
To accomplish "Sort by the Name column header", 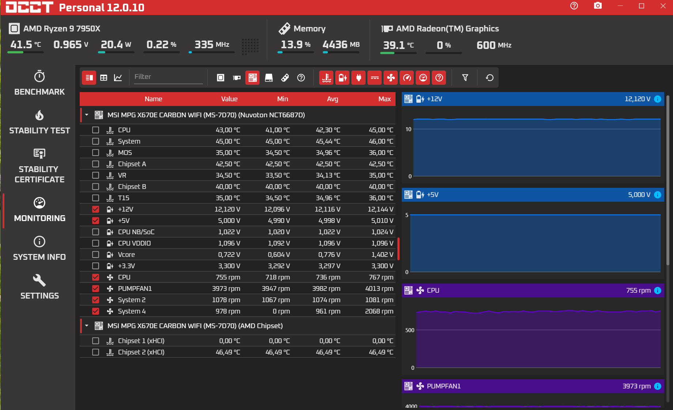I will 154,99.
